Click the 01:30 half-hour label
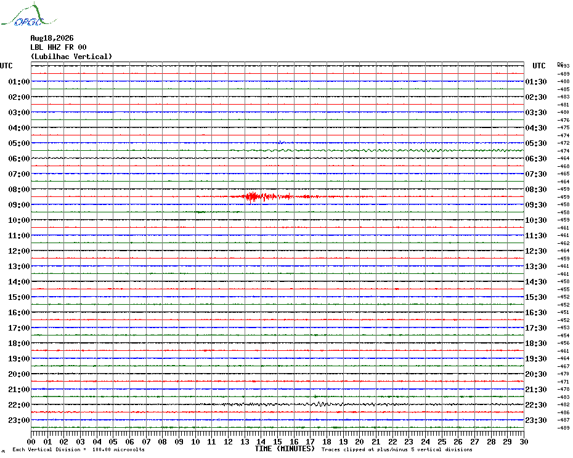 [x=536, y=81]
